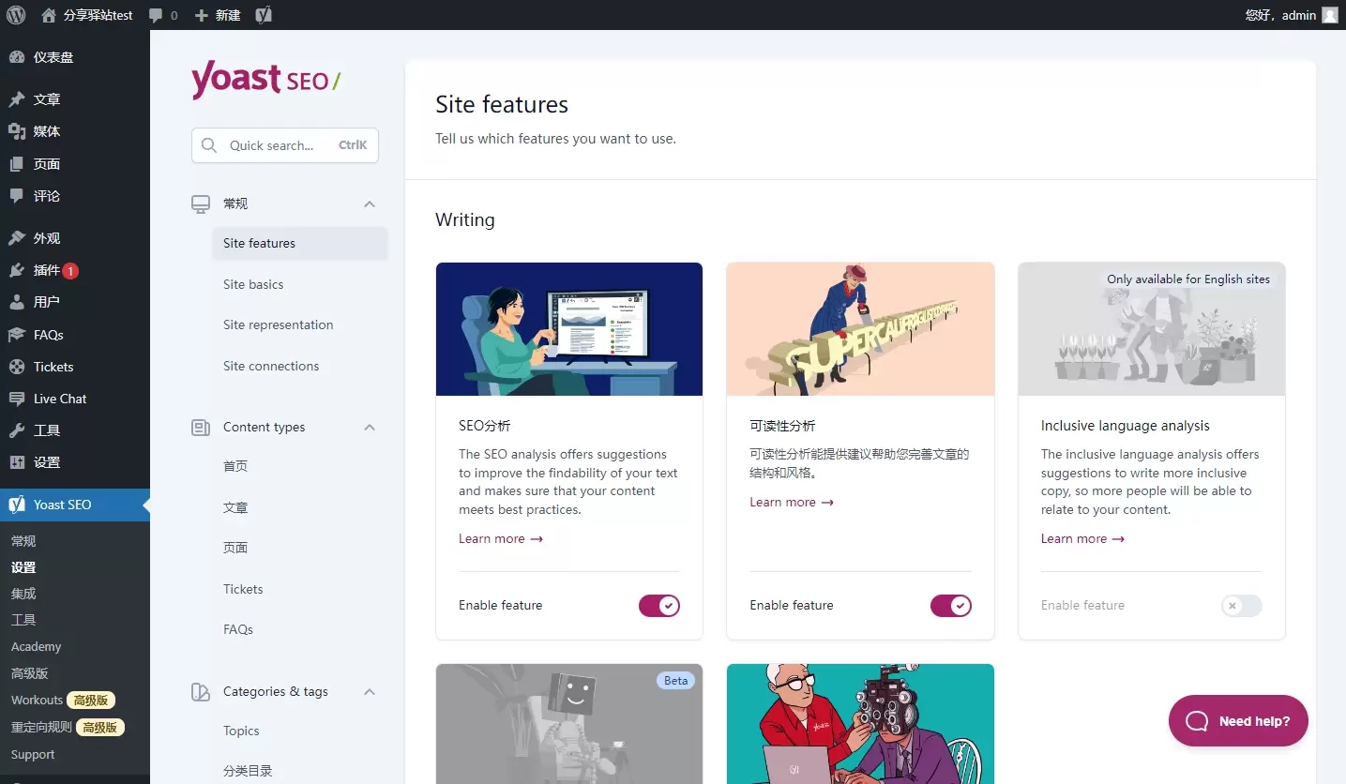Open 外观 appearance brush icon

17,238
